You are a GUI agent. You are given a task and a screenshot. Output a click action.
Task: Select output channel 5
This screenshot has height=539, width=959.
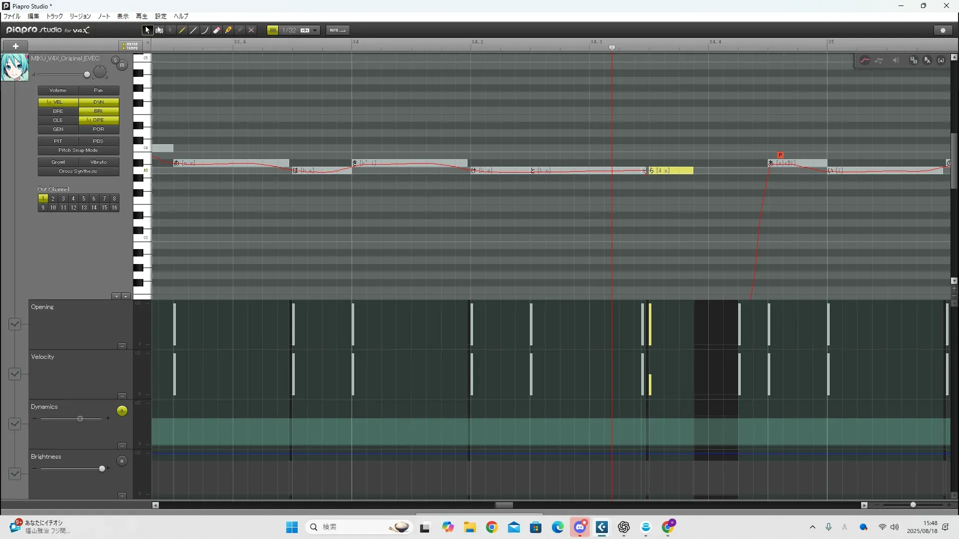coord(83,199)
